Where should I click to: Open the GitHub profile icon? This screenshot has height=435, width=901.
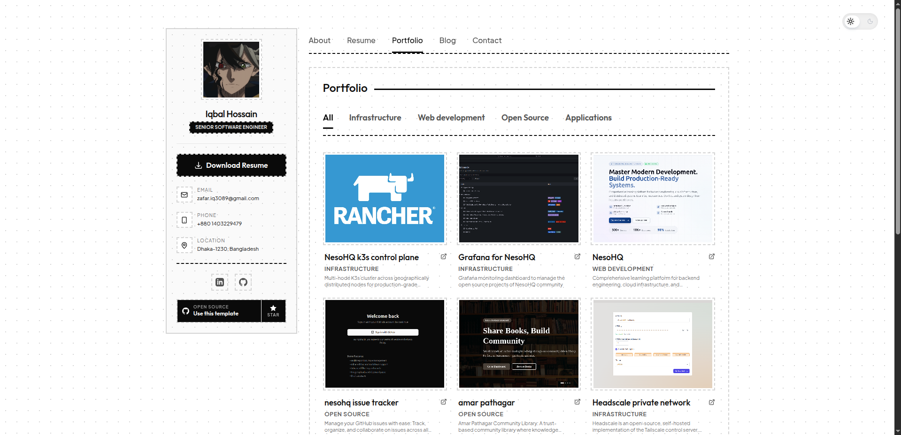click(x=243, y=282)
